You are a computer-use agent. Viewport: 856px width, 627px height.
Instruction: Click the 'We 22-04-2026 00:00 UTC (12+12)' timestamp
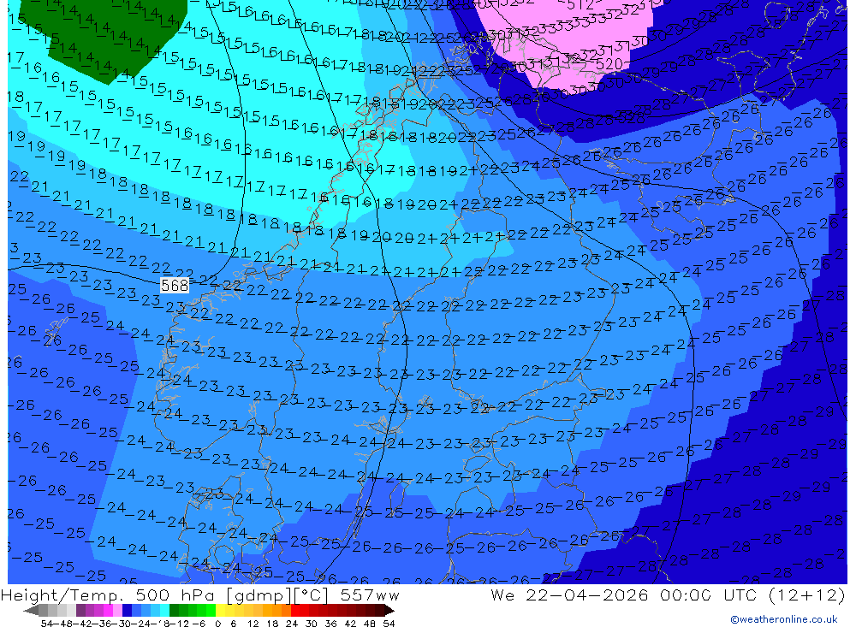[x=667, y=594]
